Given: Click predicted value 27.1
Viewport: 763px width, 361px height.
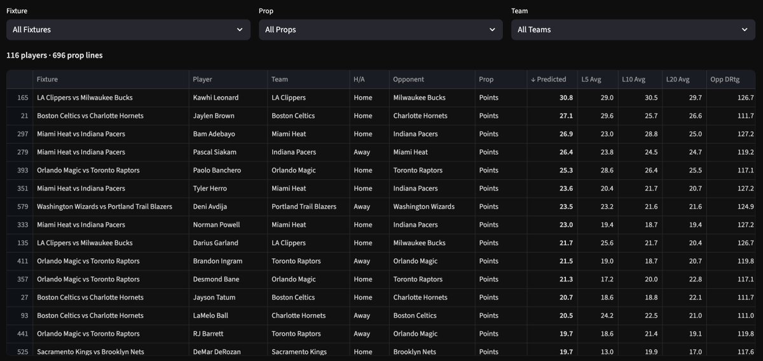Looking at the screenshot, I should pyautogui.click(x=551, y=115).
